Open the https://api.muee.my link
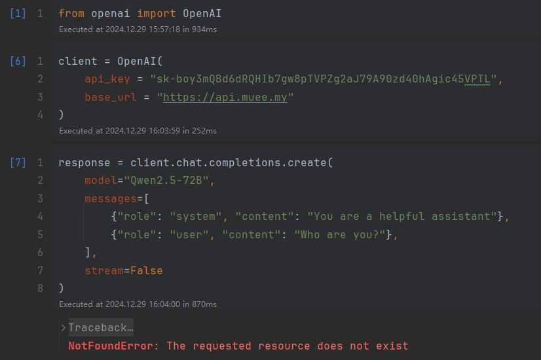 pyautogui.click(x=225, y=98)
